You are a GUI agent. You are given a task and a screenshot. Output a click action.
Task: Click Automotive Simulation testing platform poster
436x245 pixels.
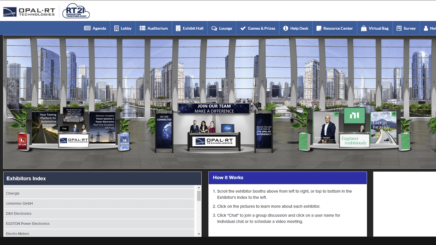[x=45, y=128]
